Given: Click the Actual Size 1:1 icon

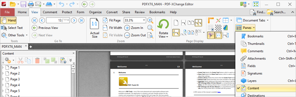Looking at the screenshot, I should click(x=95, y=24).
